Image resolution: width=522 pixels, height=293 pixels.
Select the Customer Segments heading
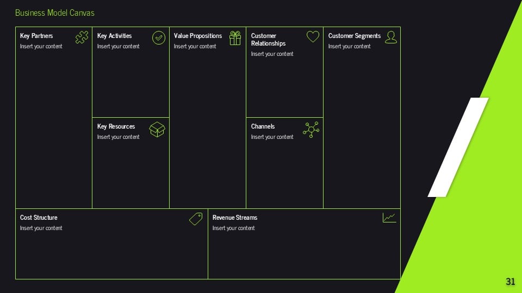(355, 36)
